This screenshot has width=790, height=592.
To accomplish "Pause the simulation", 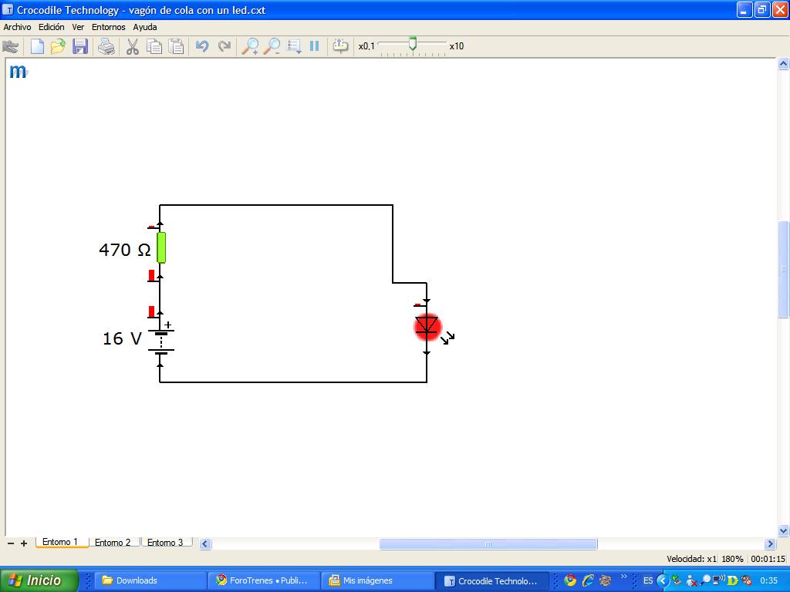I will [315, 46].
